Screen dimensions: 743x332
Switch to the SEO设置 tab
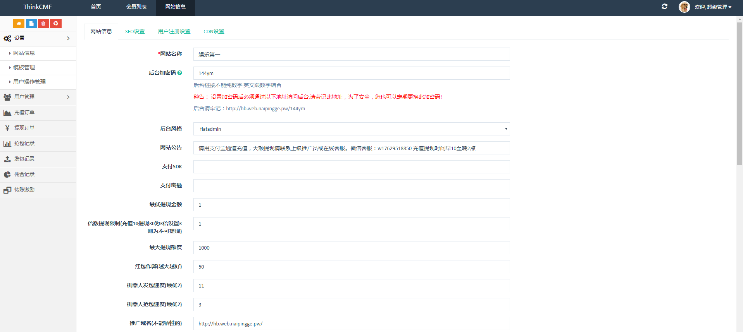tap(135, 32)
